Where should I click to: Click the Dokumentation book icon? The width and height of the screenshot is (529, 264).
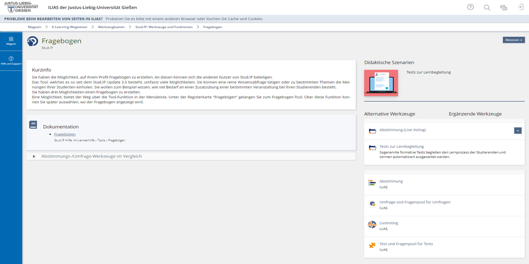click(33, 125)
